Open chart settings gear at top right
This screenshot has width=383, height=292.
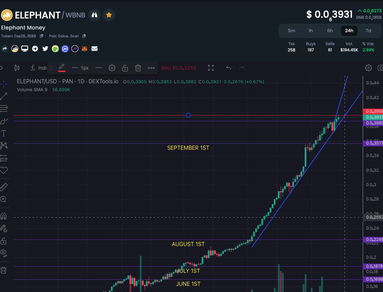pos(368,68)
